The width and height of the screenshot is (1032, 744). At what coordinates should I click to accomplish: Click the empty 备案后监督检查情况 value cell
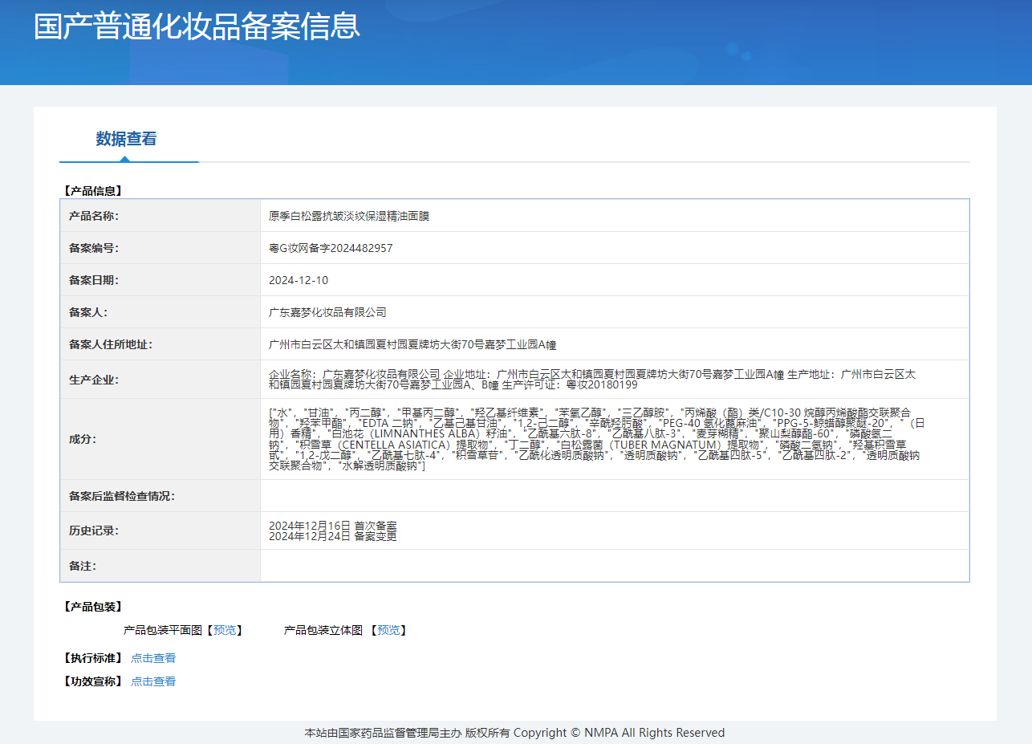click(614, 496)
